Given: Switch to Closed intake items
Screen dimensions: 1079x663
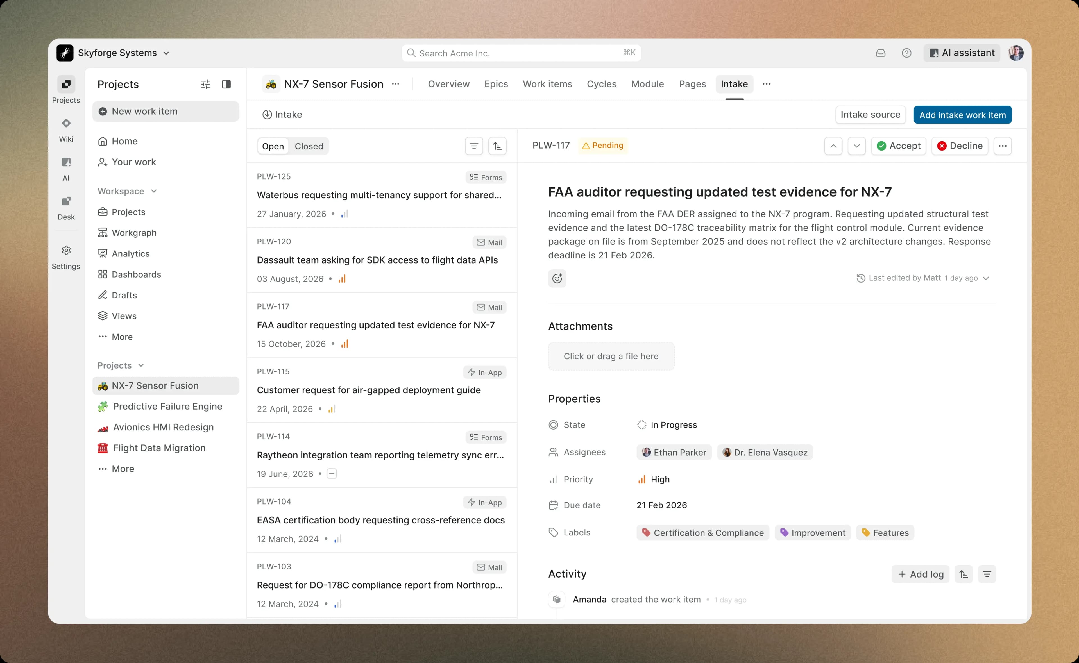Looking at the screenshot, I should [x=309, y=146].
